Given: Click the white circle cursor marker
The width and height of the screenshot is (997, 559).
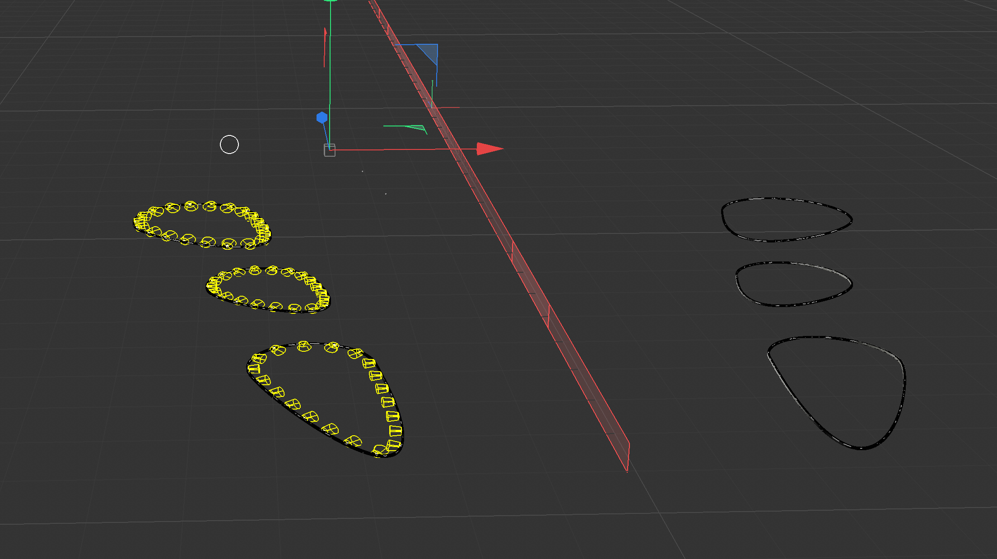Looking at the screenshot, I should point(229,144).
